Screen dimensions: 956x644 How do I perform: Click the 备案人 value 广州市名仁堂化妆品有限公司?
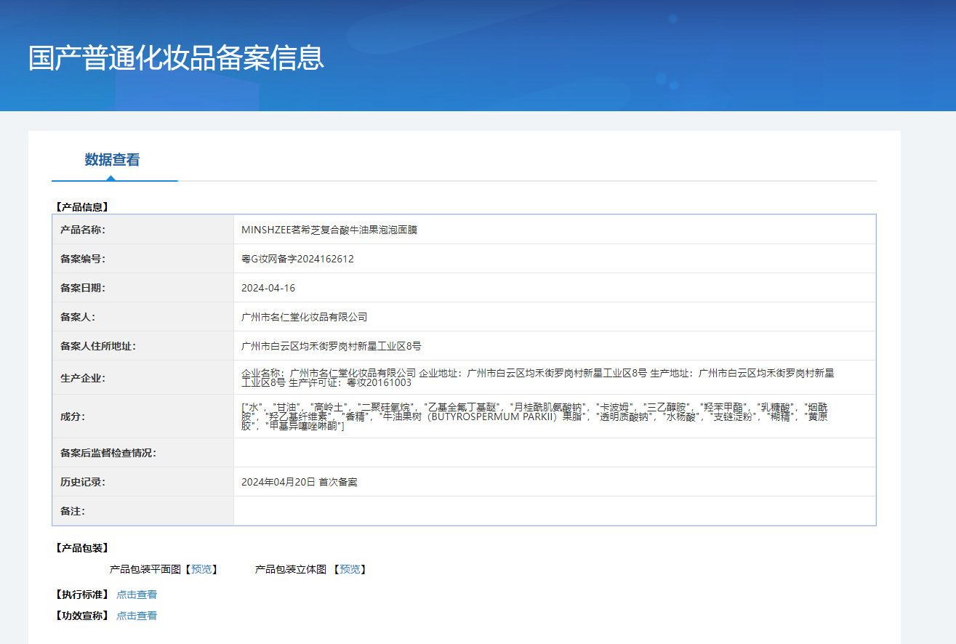(304, 317)
